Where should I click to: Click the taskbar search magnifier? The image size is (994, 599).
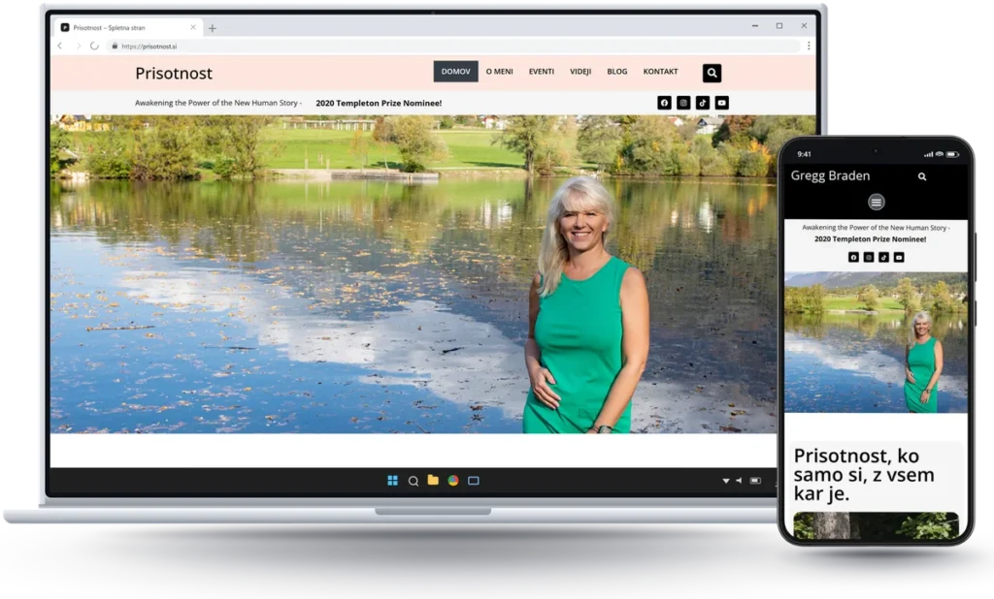tap(414, 481)
